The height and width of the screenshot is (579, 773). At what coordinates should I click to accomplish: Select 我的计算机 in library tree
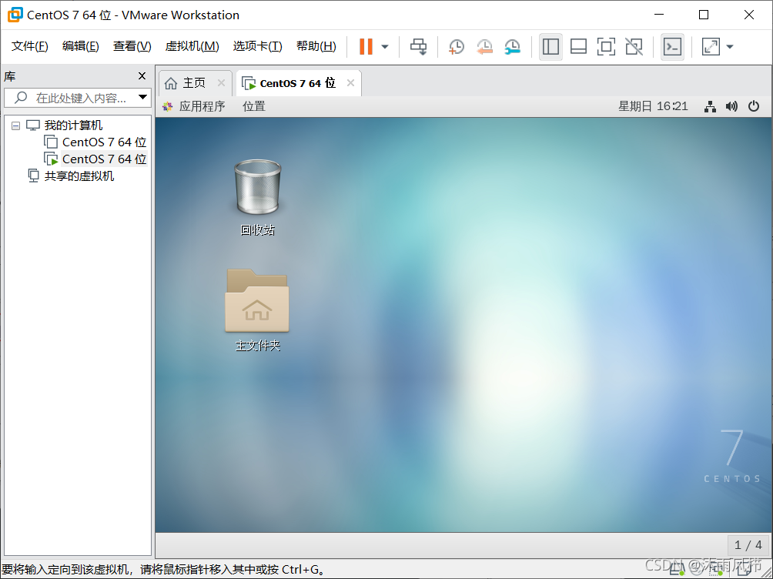[x=73, y=126]
